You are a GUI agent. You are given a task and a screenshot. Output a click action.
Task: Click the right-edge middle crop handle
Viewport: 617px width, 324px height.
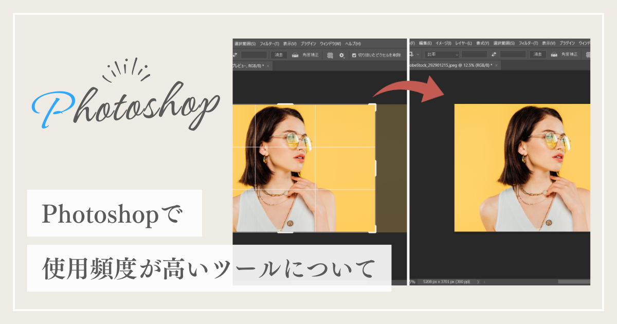click(x=375, y=168)
